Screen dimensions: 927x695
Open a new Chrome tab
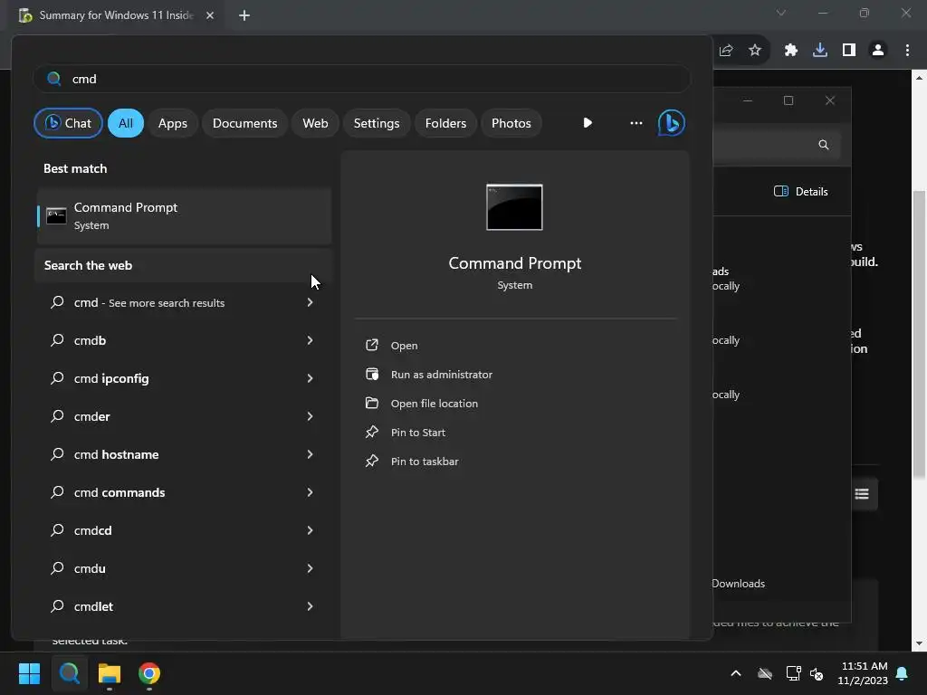(244, 15)
